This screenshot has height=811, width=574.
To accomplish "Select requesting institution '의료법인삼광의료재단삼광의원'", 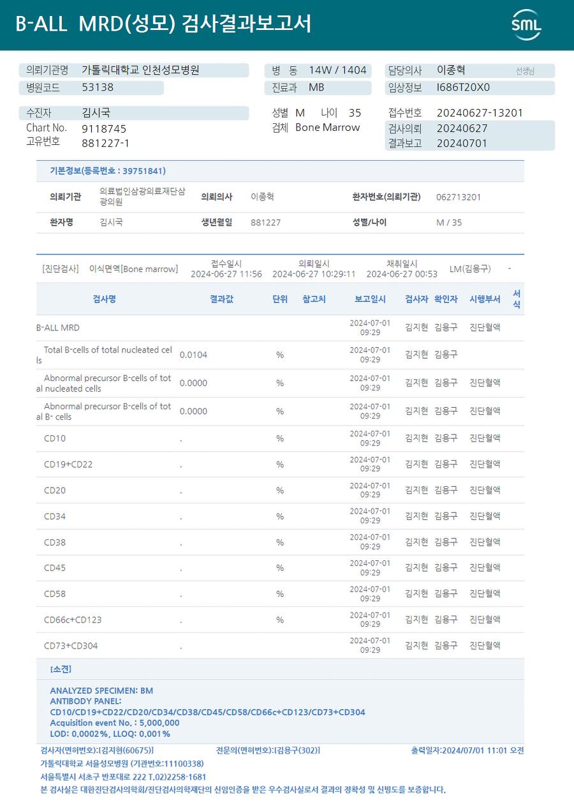I will coord(142,197).
